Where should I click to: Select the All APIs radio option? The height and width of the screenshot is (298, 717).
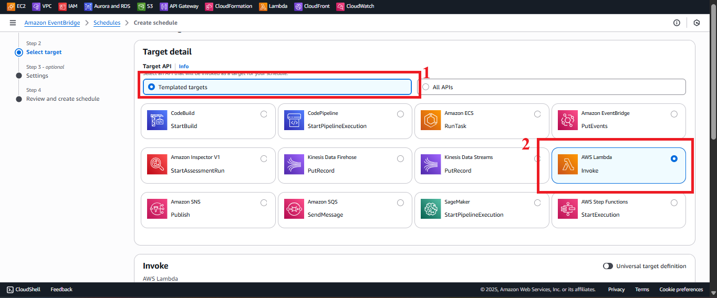pyautogui.click(x=426, y=87)
